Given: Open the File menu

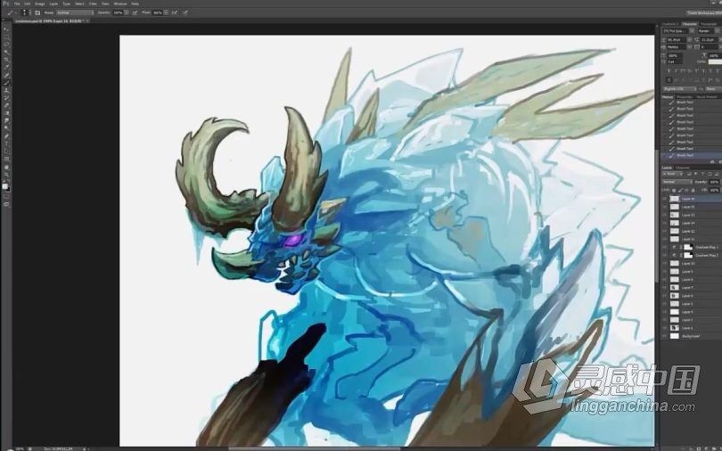Looking at the screenshot, I should 17,4.
